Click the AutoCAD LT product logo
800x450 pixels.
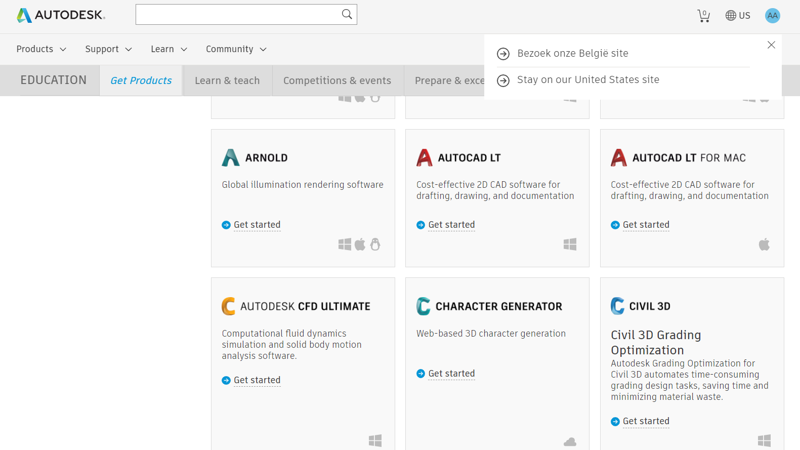pos(425,158)
